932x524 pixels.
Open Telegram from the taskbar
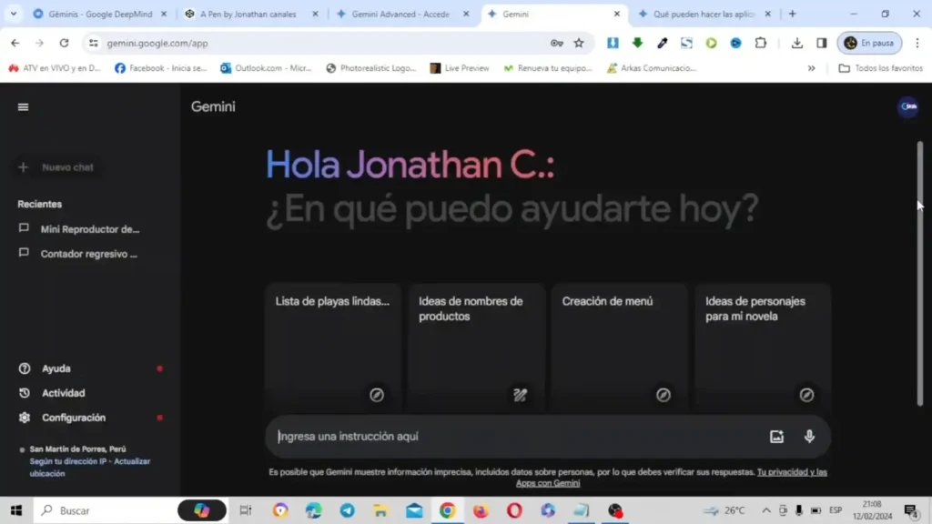tap(347, 510)
